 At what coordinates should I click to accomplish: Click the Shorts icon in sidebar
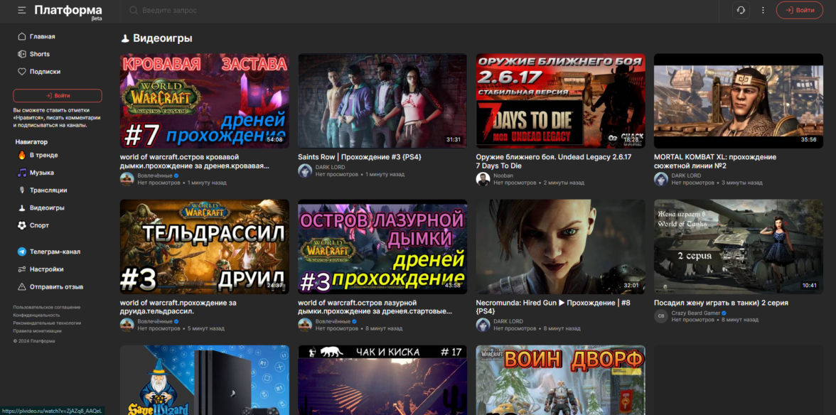click(22, 54)
